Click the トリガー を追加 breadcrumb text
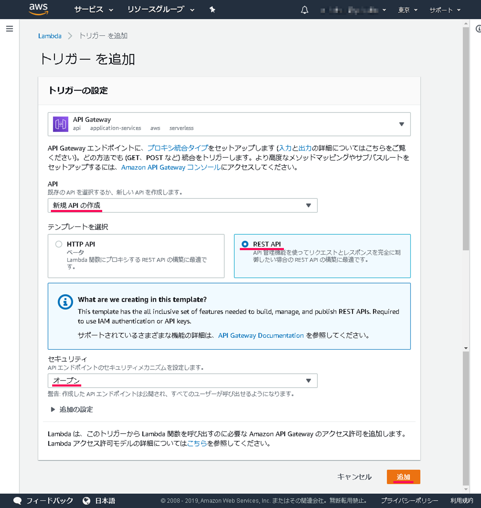The width and height of the screenshot is (481, 508). pyautogui.click(x=103, y=36)
